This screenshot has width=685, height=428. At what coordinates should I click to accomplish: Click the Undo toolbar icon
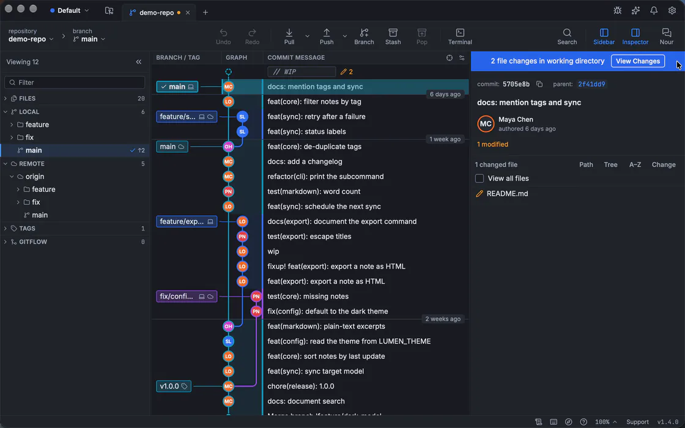point(223,33)
